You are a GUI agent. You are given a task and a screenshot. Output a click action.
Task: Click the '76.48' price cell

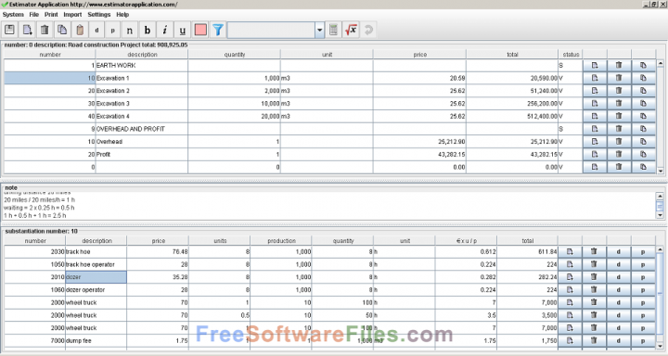[158, 251]
